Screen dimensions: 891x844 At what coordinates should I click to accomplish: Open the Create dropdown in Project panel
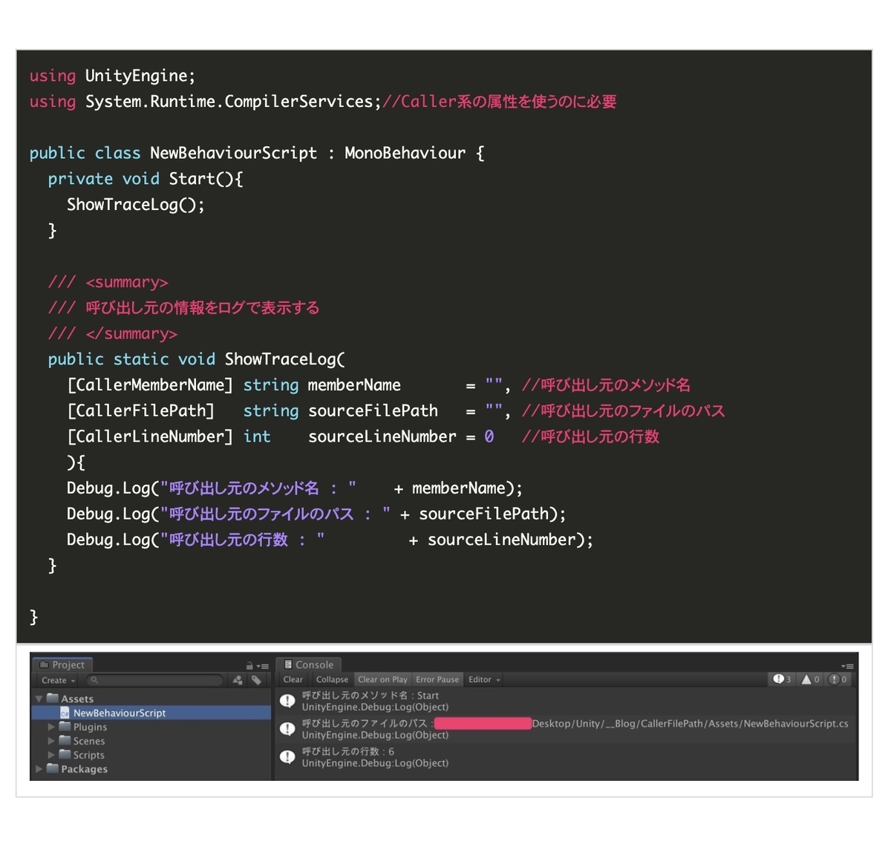click(x=58, y=680)
